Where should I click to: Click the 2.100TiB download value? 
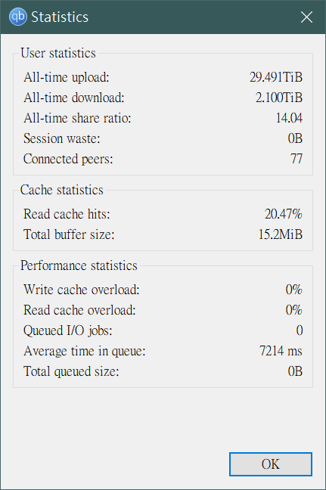[279, 98]
